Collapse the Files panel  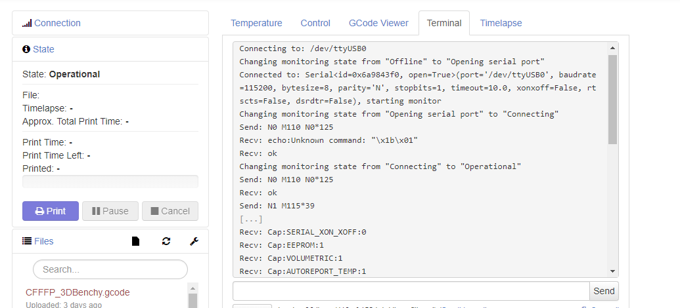[x=44, y=241]
